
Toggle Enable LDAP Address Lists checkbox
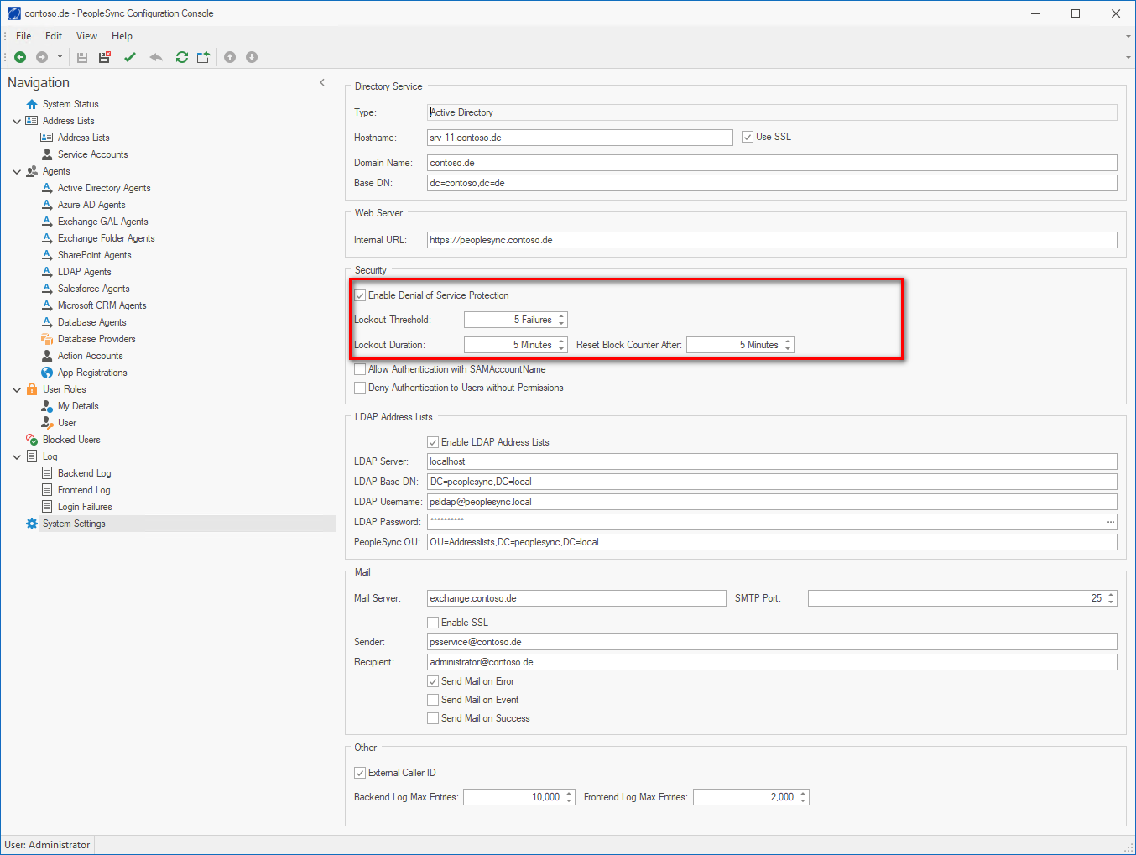coord(433,442)
